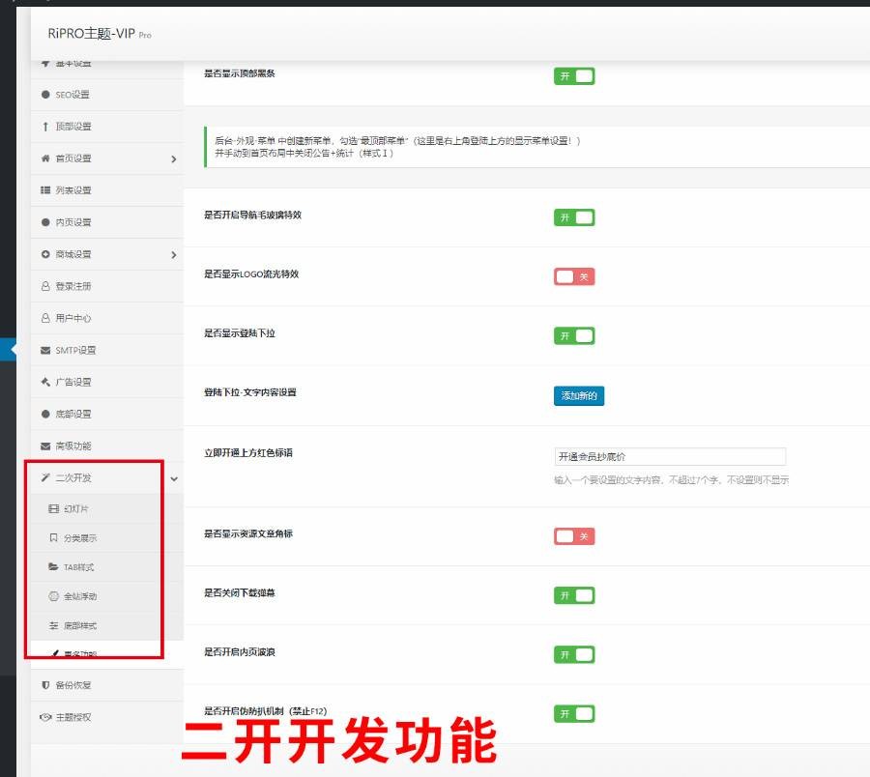This screenshot has height=777, width=870.
Task: Open the 广告设置 menu item
Action: click(72, 382)
